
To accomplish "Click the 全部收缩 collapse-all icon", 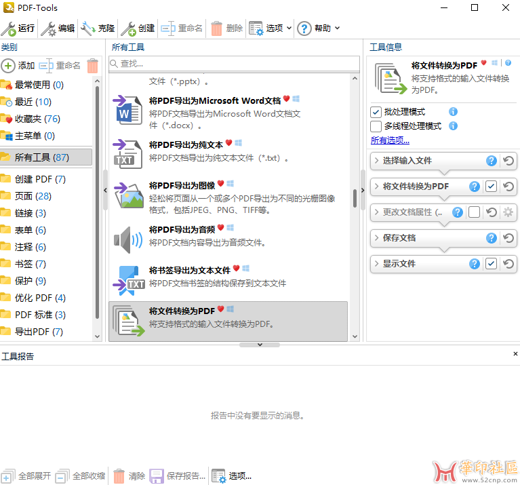I will point(62,476).
